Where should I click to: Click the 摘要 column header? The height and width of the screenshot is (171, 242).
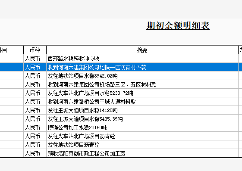[142, 50]
